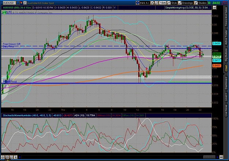Open the Level II side tab
The height and width of the screenshot is (161, 229).
click(x=226, y=97)
